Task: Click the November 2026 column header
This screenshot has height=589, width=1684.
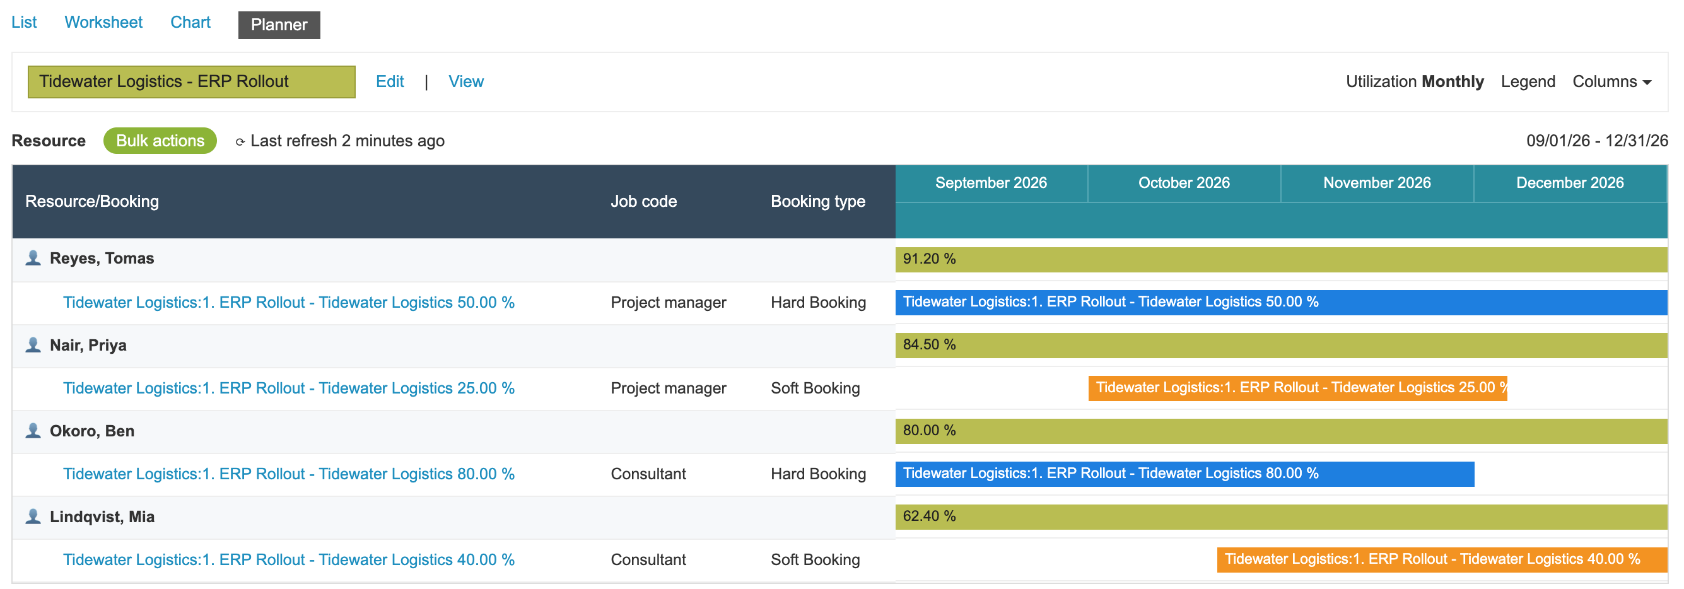Action: tap(1377, 183)
